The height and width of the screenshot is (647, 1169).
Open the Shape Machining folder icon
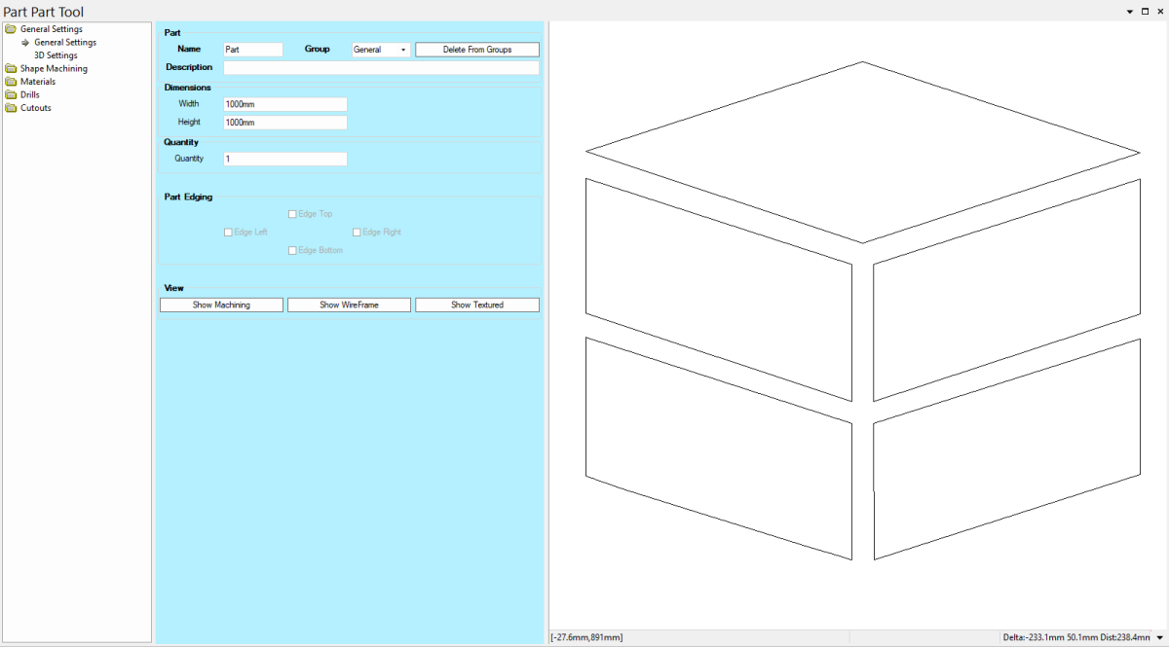[11, 69]
